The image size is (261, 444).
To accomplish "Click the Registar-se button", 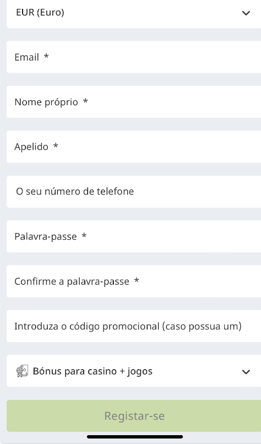I will pos(134,416).
